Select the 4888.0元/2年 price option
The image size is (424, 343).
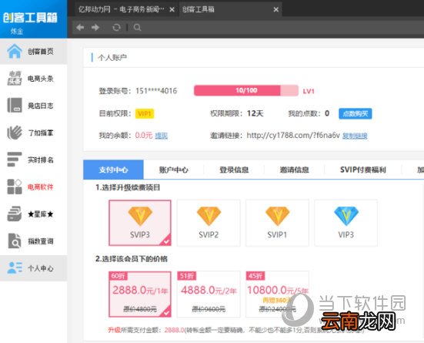point(209,294)
